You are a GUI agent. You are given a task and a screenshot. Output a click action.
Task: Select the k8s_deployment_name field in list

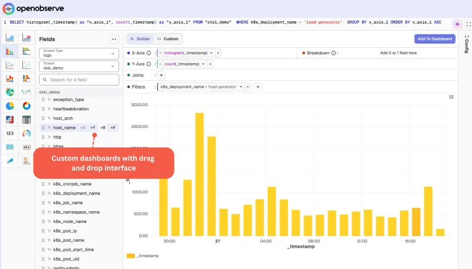(x=77, y=193)
